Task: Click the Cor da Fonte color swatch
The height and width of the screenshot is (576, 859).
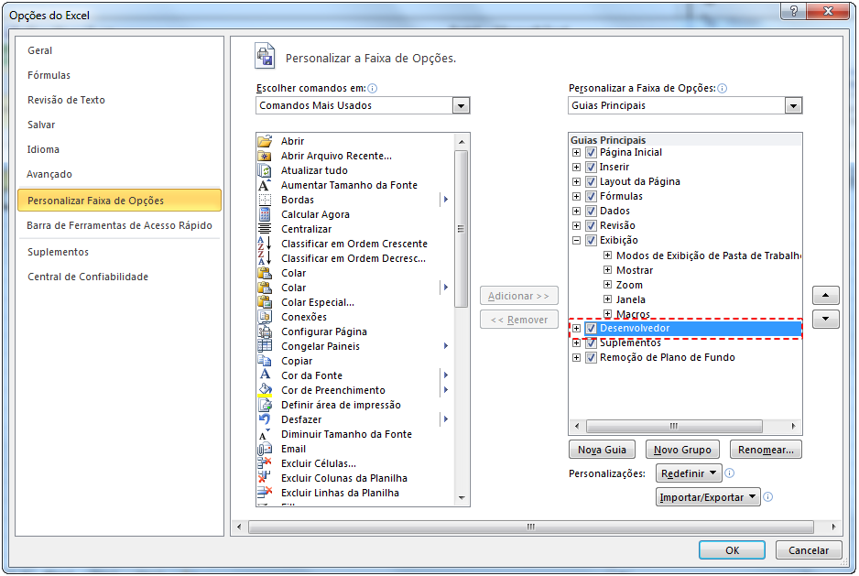Action: pyautogui.click(x=264, y=375)
